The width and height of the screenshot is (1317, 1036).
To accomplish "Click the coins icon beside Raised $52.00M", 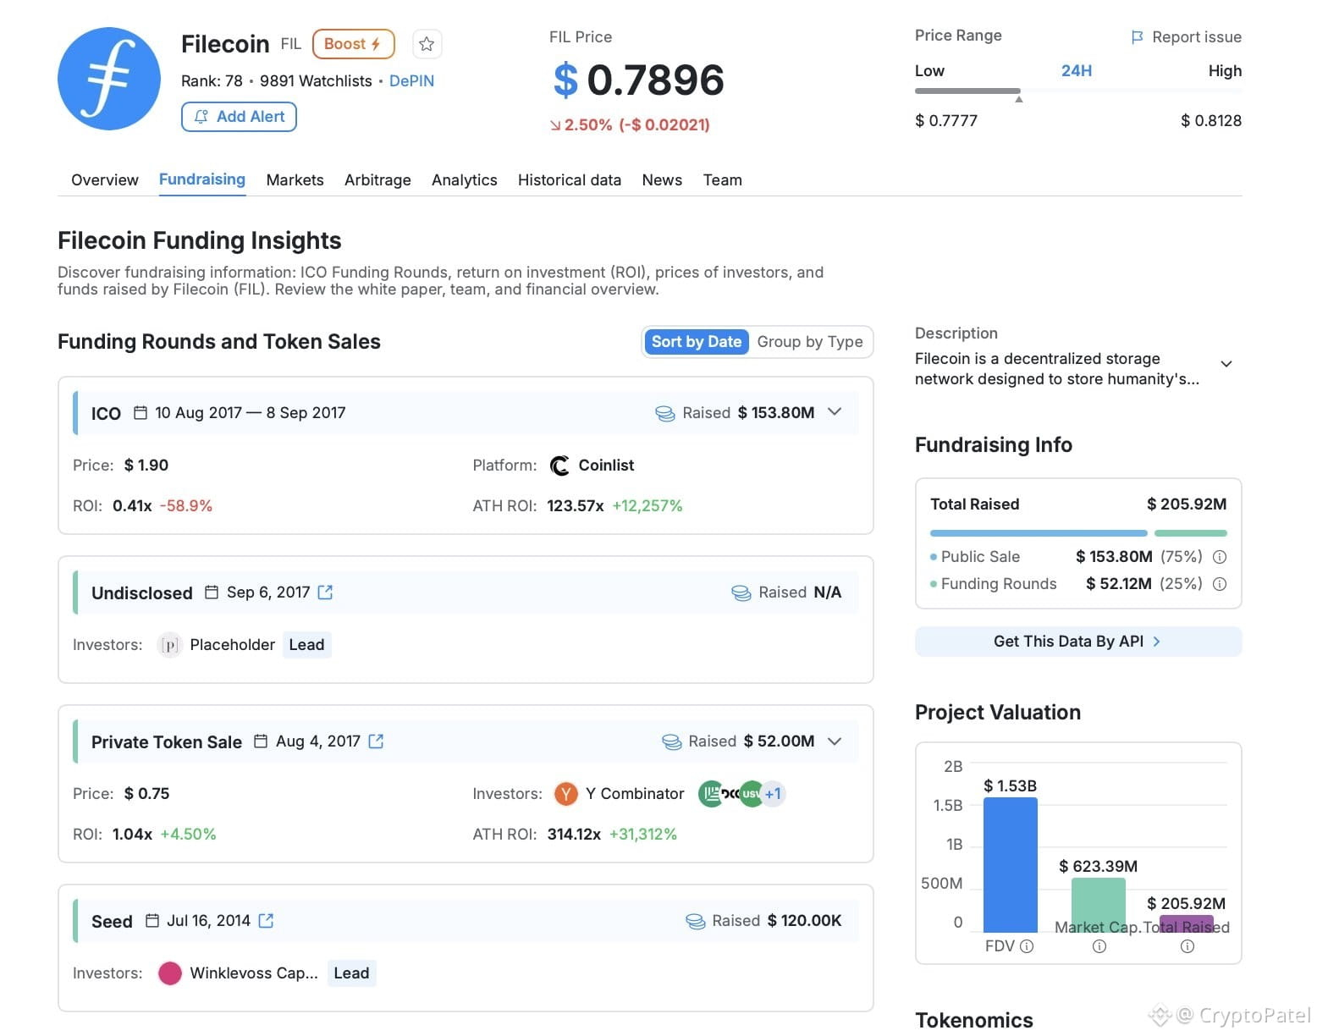I will pyautogui.click(x=671, y=741).
